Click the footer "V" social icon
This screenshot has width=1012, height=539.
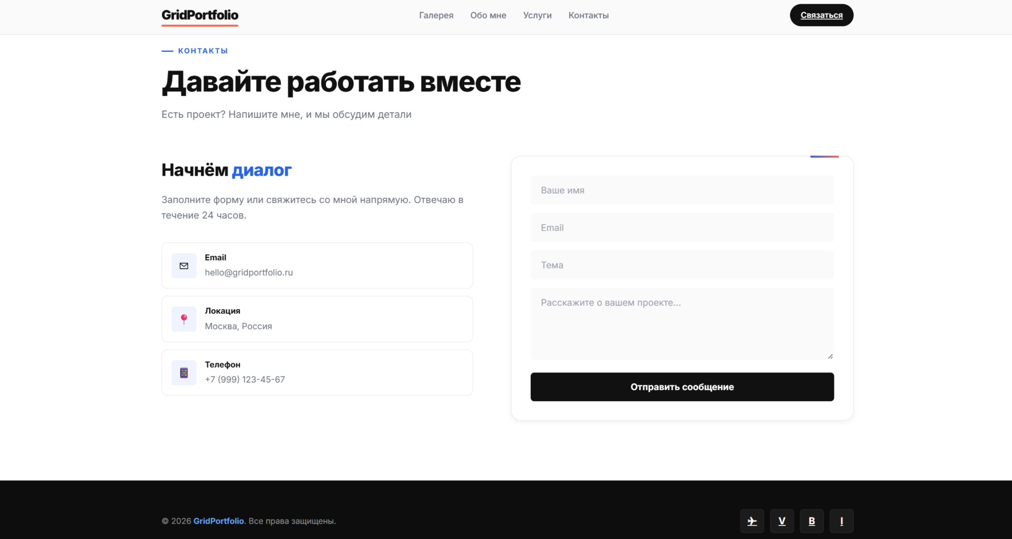782,521
